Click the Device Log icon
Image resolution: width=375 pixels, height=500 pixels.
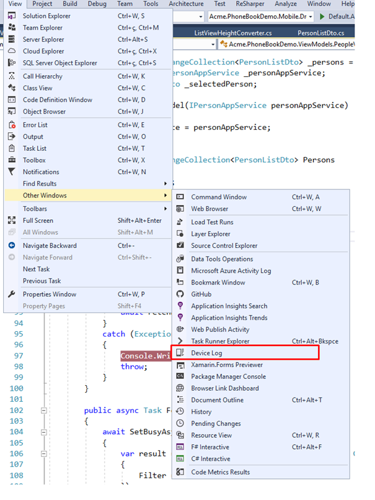(x=180, y=353)
